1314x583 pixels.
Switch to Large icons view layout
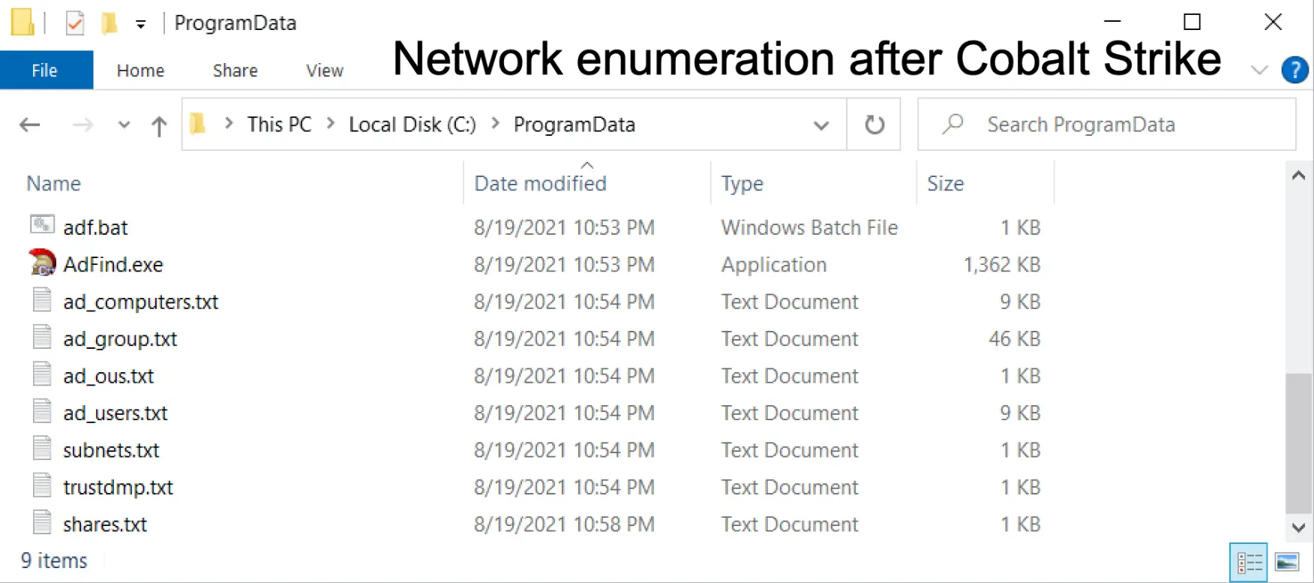point(1287,562)
